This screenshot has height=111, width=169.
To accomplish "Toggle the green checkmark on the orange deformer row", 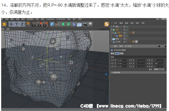I will click(128, 36).
